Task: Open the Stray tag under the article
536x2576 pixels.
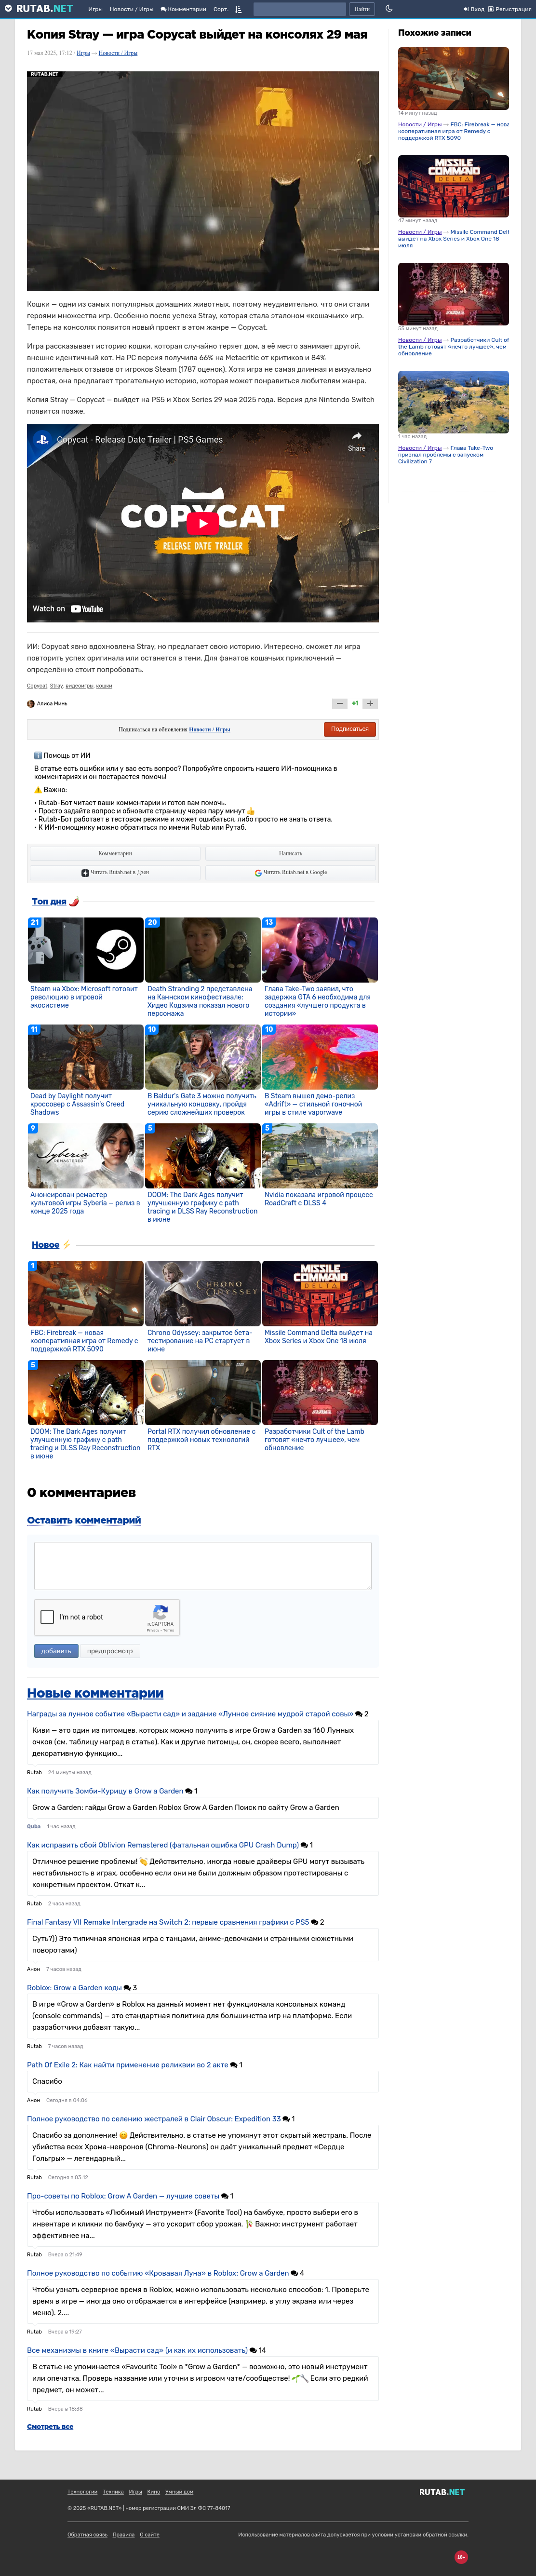Action: click(56, 686)
